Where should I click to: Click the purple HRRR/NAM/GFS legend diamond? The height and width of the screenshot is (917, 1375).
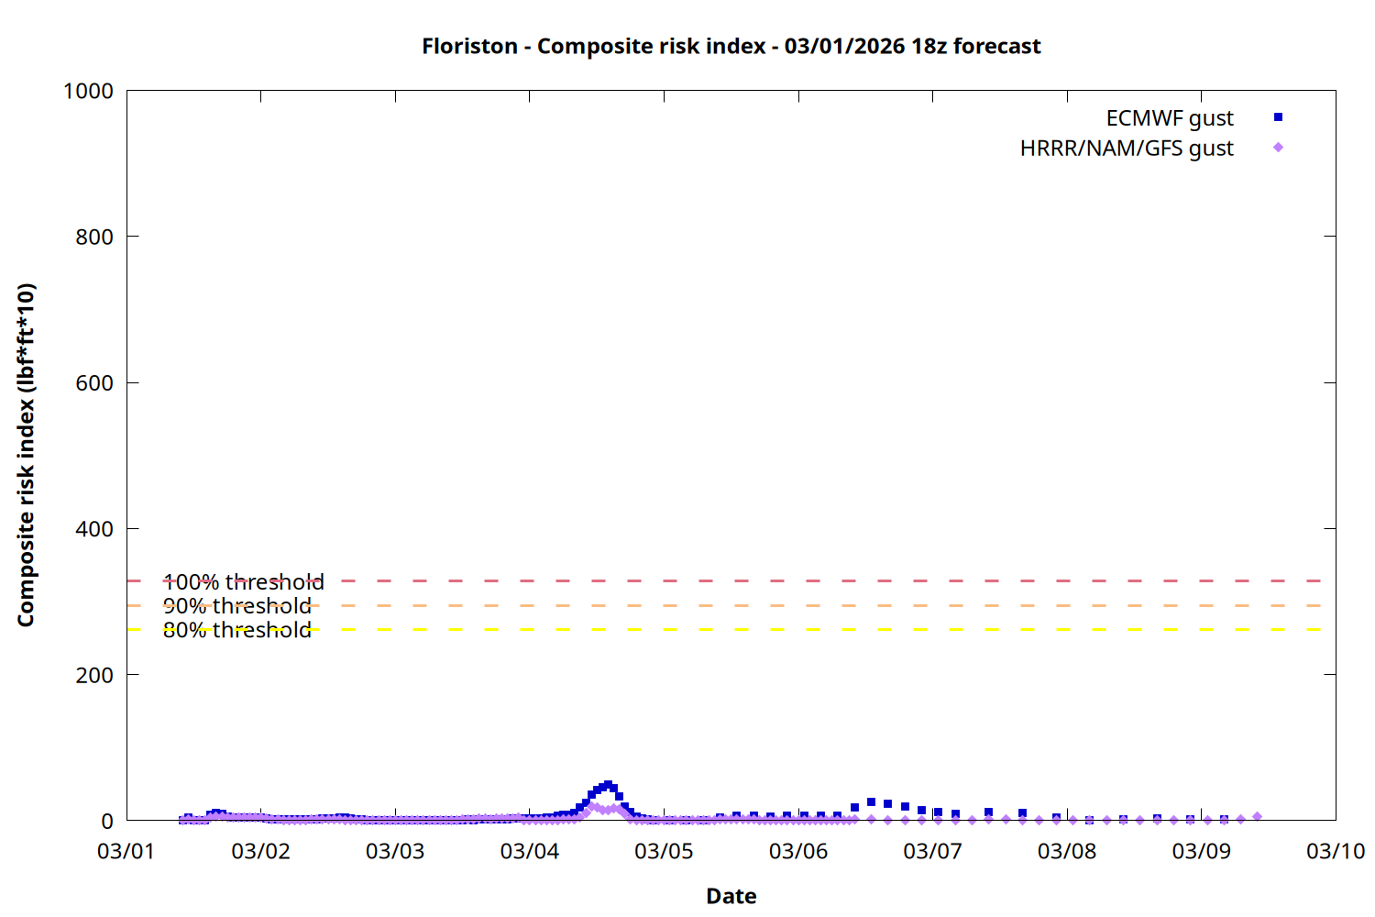1278,148
